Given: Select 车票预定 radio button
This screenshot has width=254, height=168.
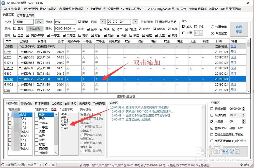Looking at the screenshot, I should [x=213, y=33].
